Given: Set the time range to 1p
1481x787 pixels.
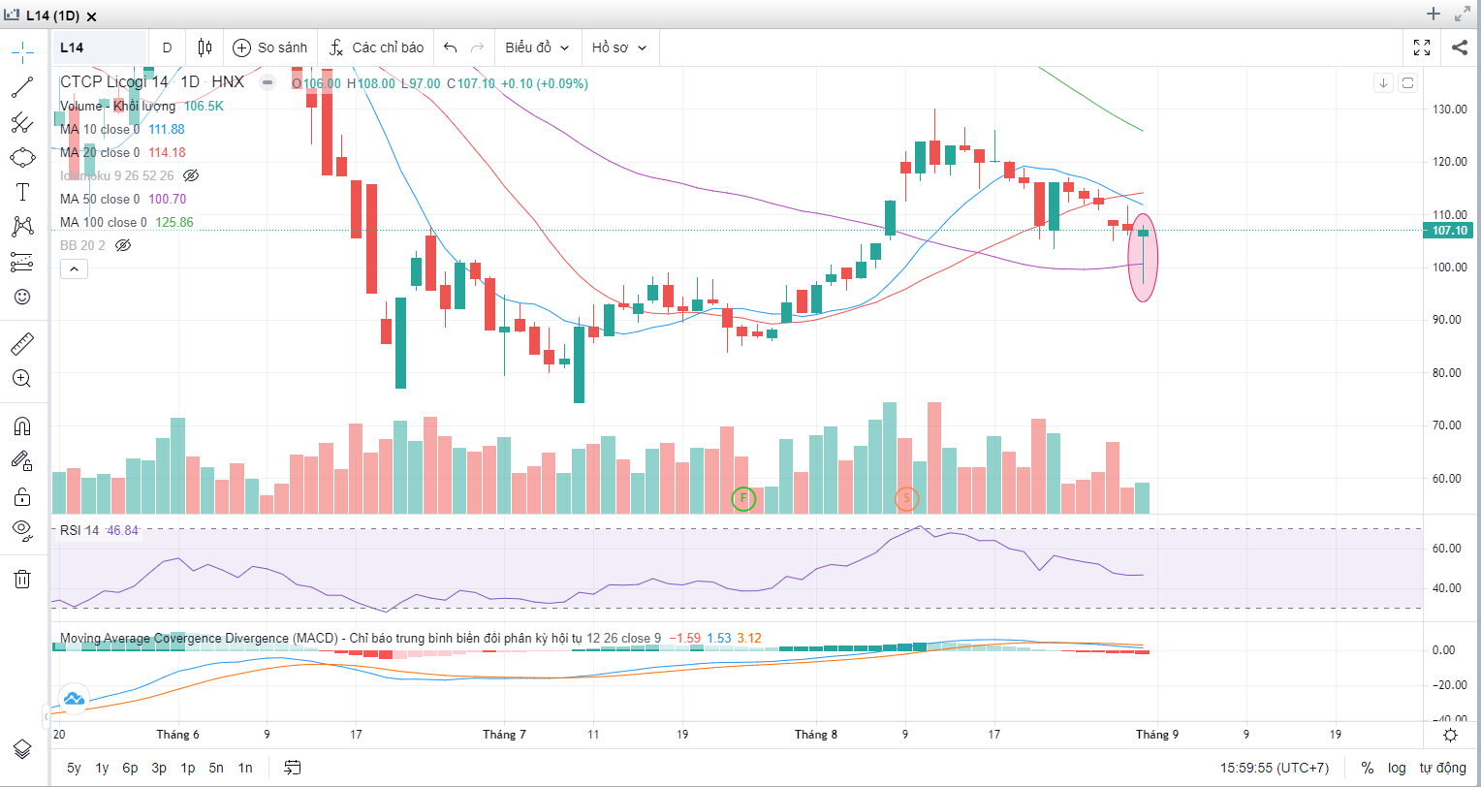Looking at the screenshot, I should tap(188, 768).
